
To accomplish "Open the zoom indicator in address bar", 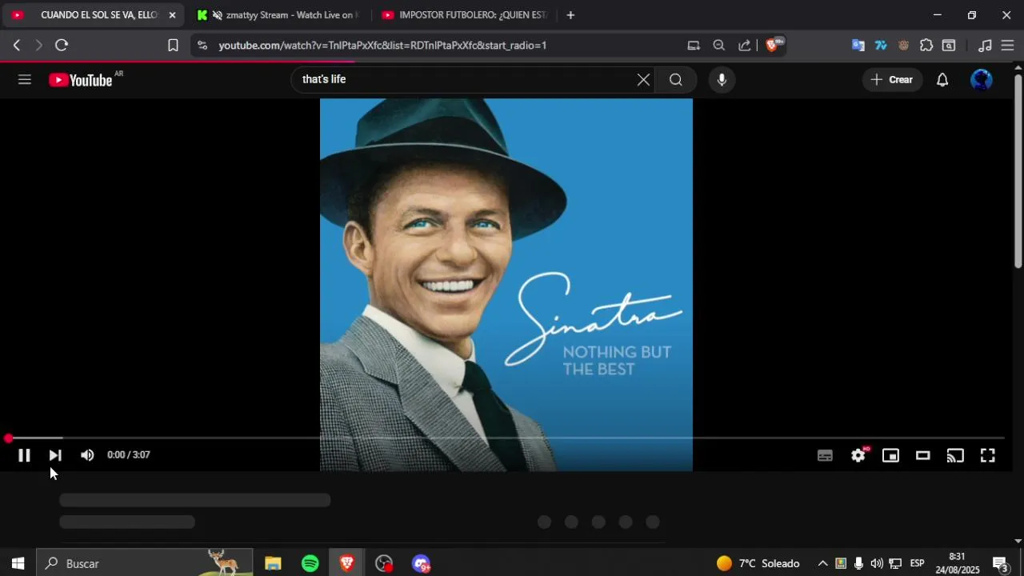I will click(719, 46).
